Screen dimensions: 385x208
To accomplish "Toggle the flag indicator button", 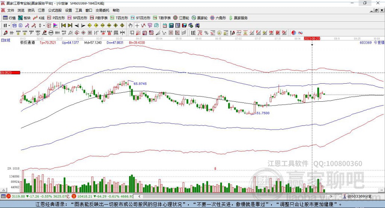I will tap(56, 26).
